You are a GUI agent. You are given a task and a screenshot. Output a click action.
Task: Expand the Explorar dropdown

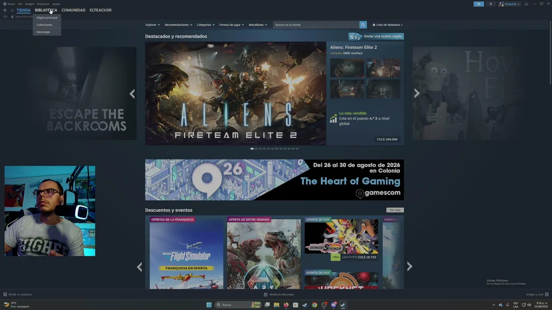point(153,25)
